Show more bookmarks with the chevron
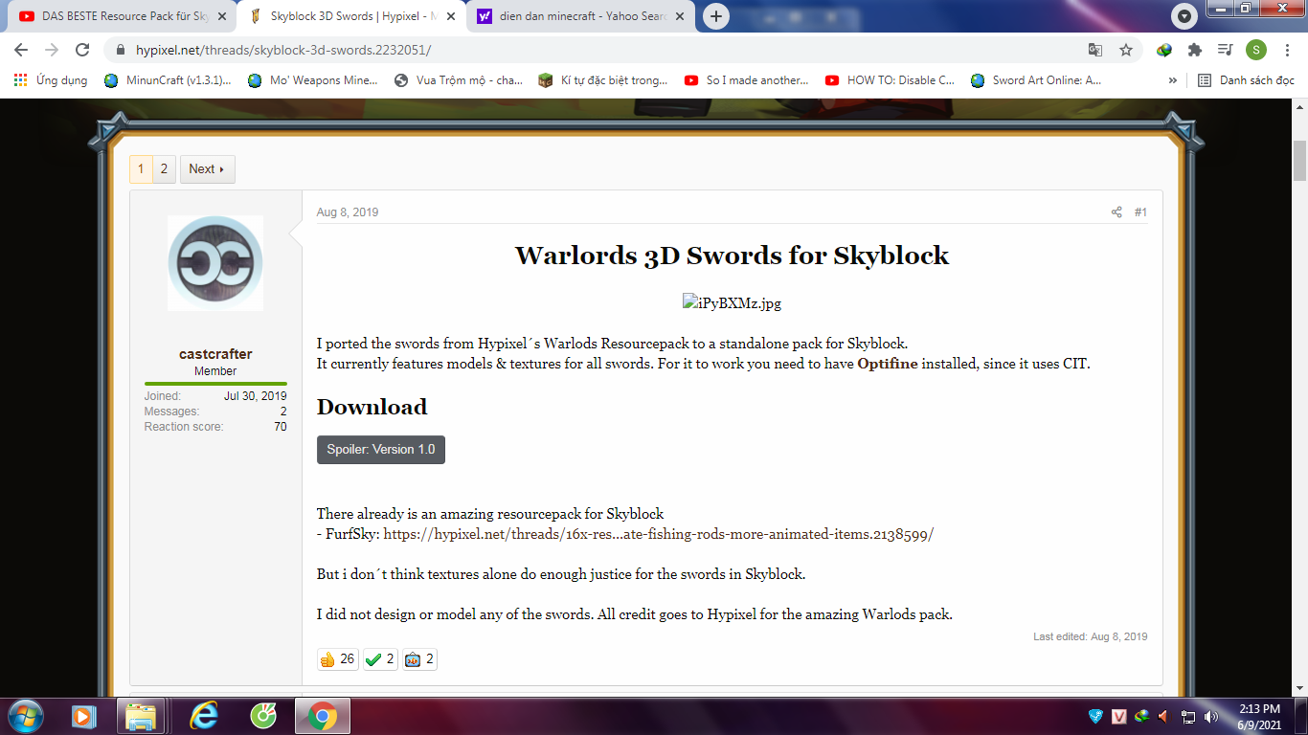 pos(1173,80)
